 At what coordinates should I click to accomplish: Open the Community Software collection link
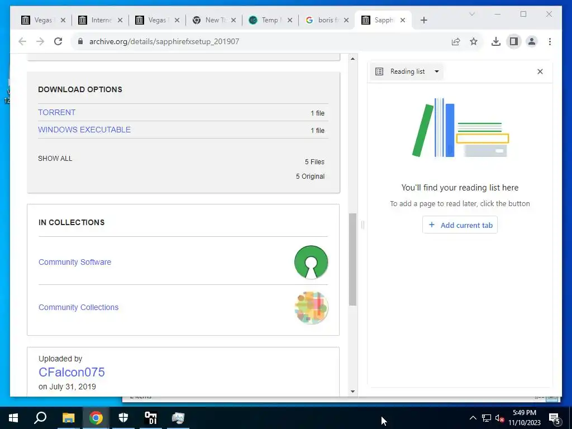(x=75, y=262)
